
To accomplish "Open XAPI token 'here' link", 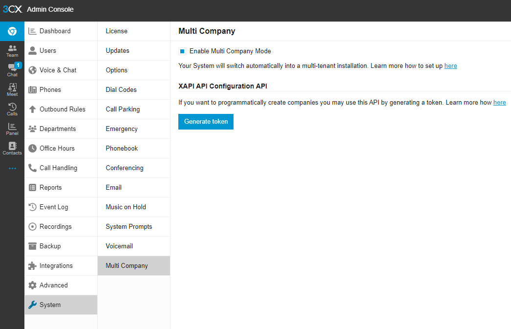I will click(x=500, y=102).
